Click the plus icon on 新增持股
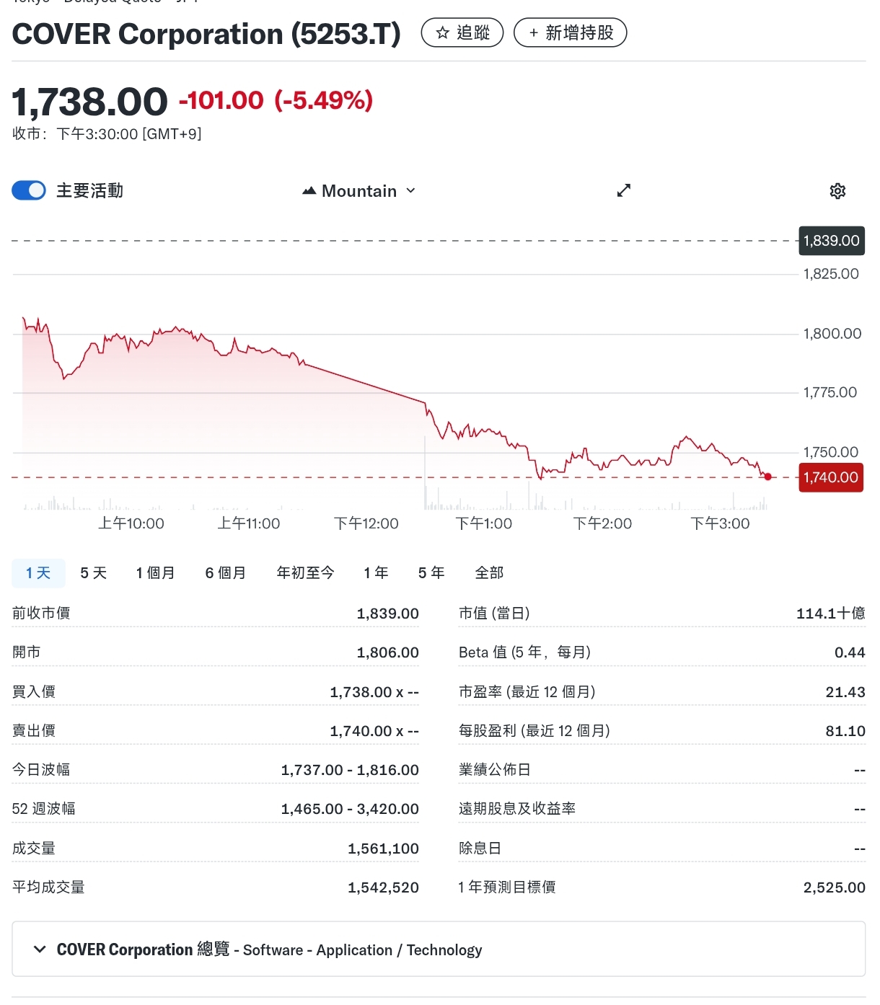This screenshot has height=1005, width=880. 533,33
